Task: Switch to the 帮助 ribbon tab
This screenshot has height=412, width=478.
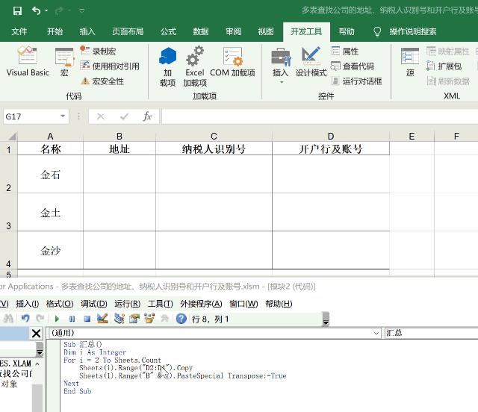Action: click(x=347, y=31)
